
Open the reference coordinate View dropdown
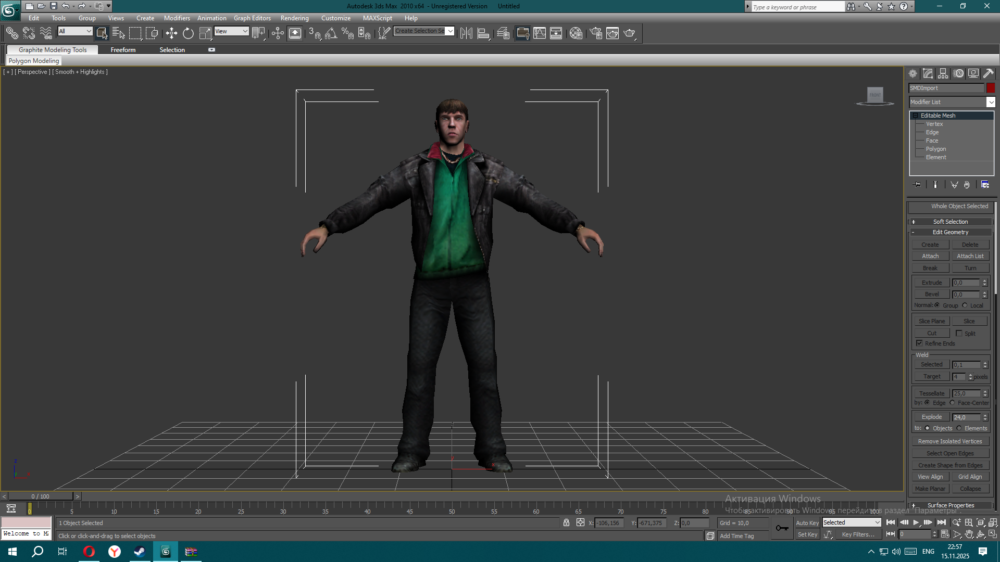[x=231, y=31]
